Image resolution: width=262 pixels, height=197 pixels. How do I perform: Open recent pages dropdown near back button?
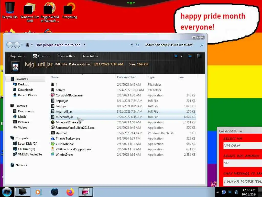pos(22,45)
